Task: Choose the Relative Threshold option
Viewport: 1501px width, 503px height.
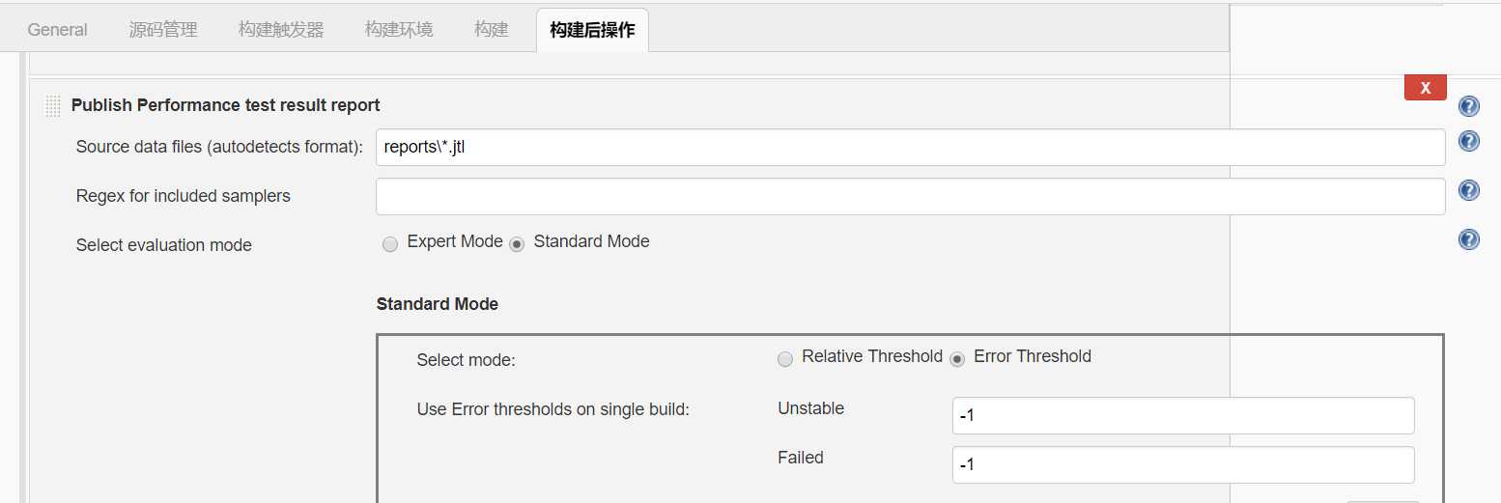Action: pyautogui.click(x=784, y=359)
